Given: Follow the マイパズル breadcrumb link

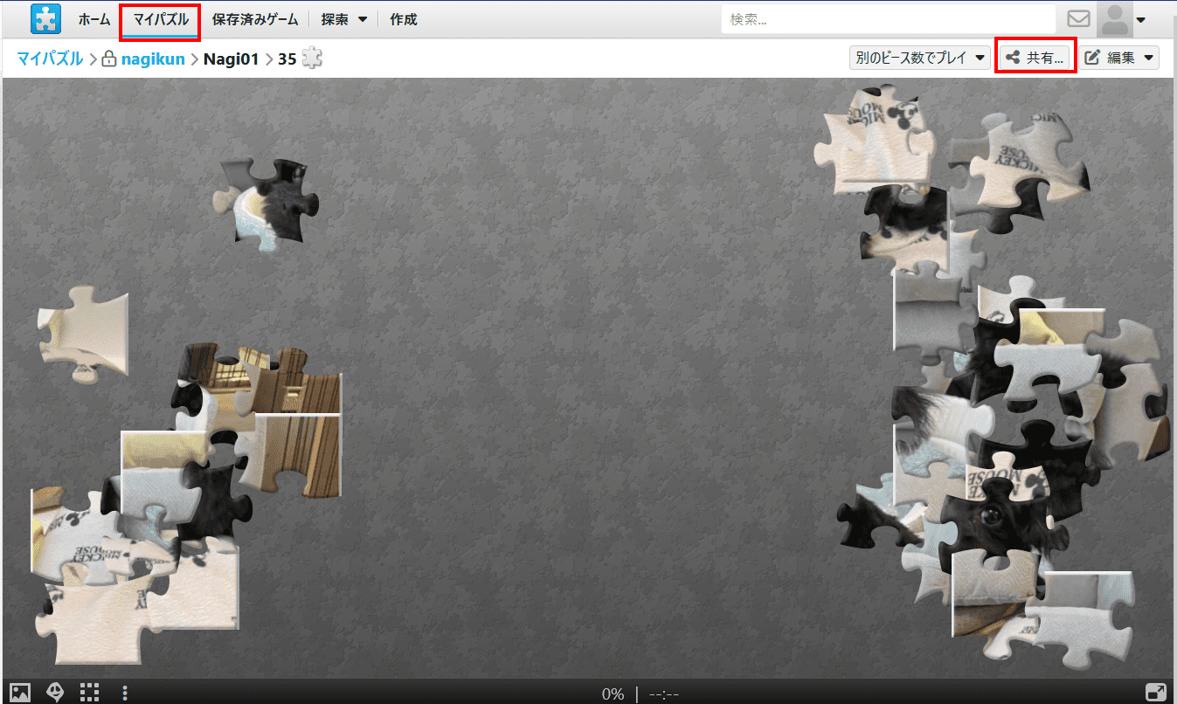Looking at the screenshot, I should click(x=50, y=59).
